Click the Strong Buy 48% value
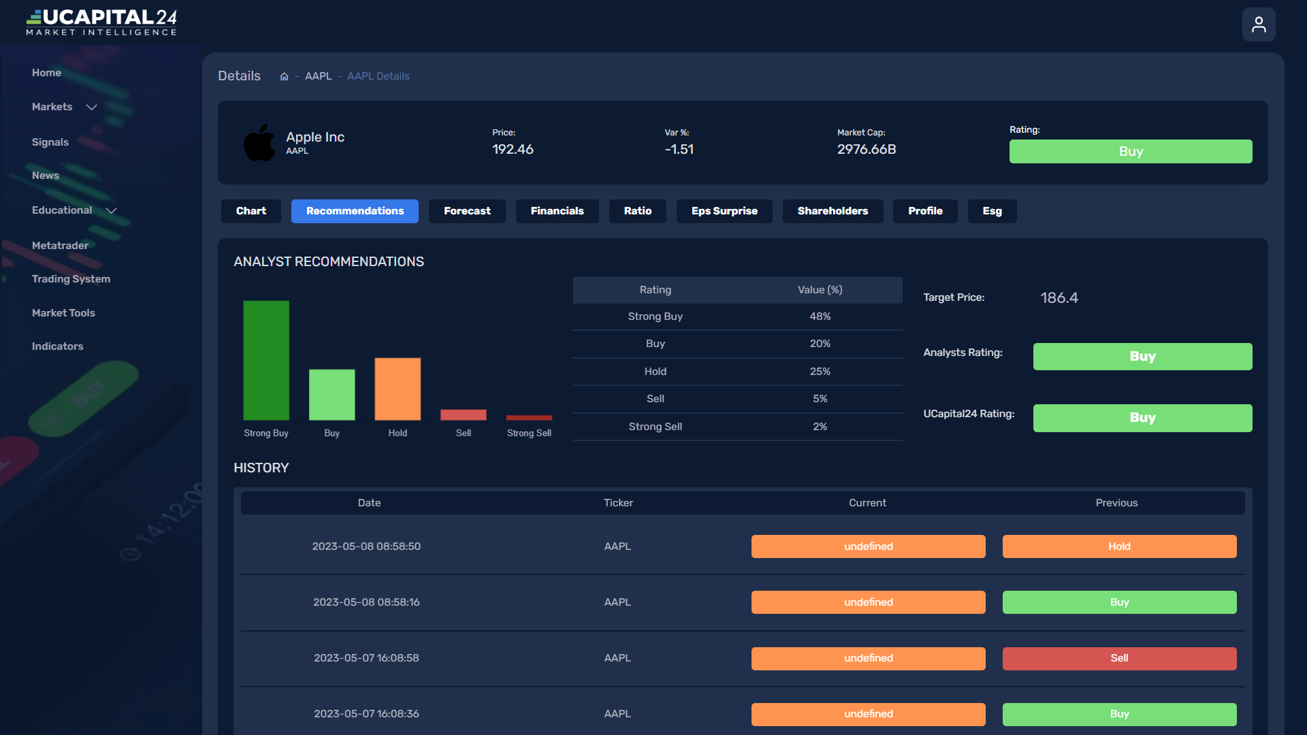Image resolution: width=1307 pixels, height=735 pixels. (820, 316)
